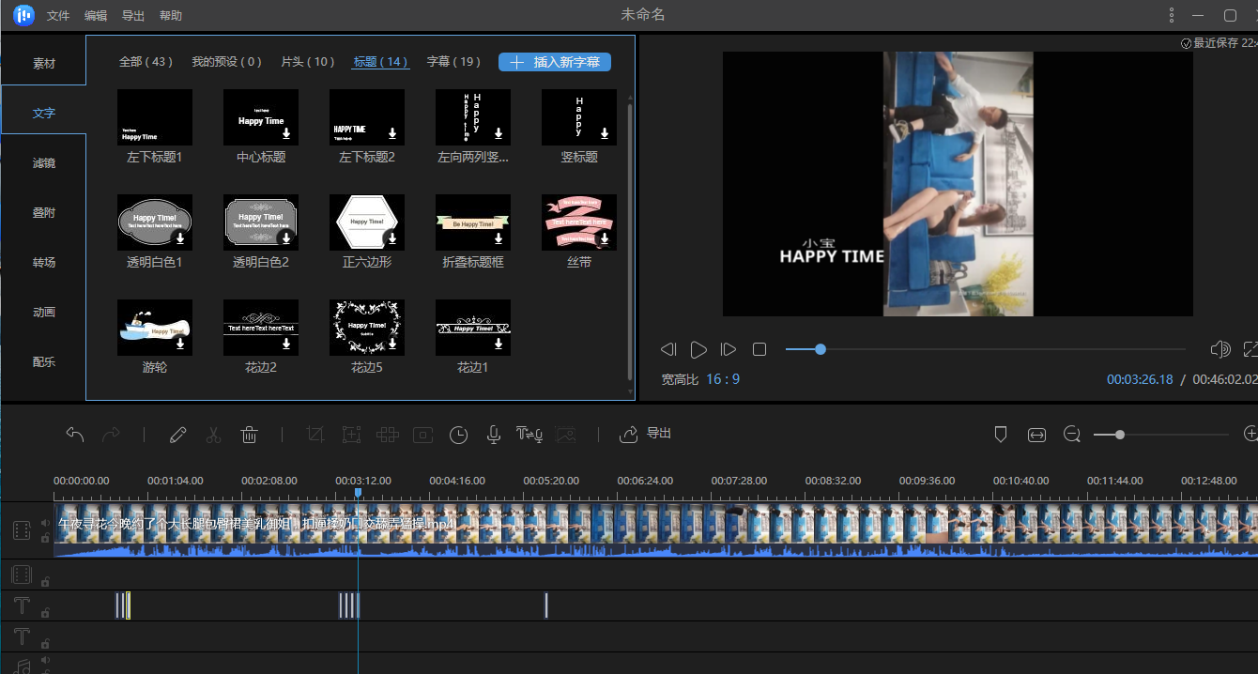Open the 转场 (transition) panel in sidebar

(43, 261)
